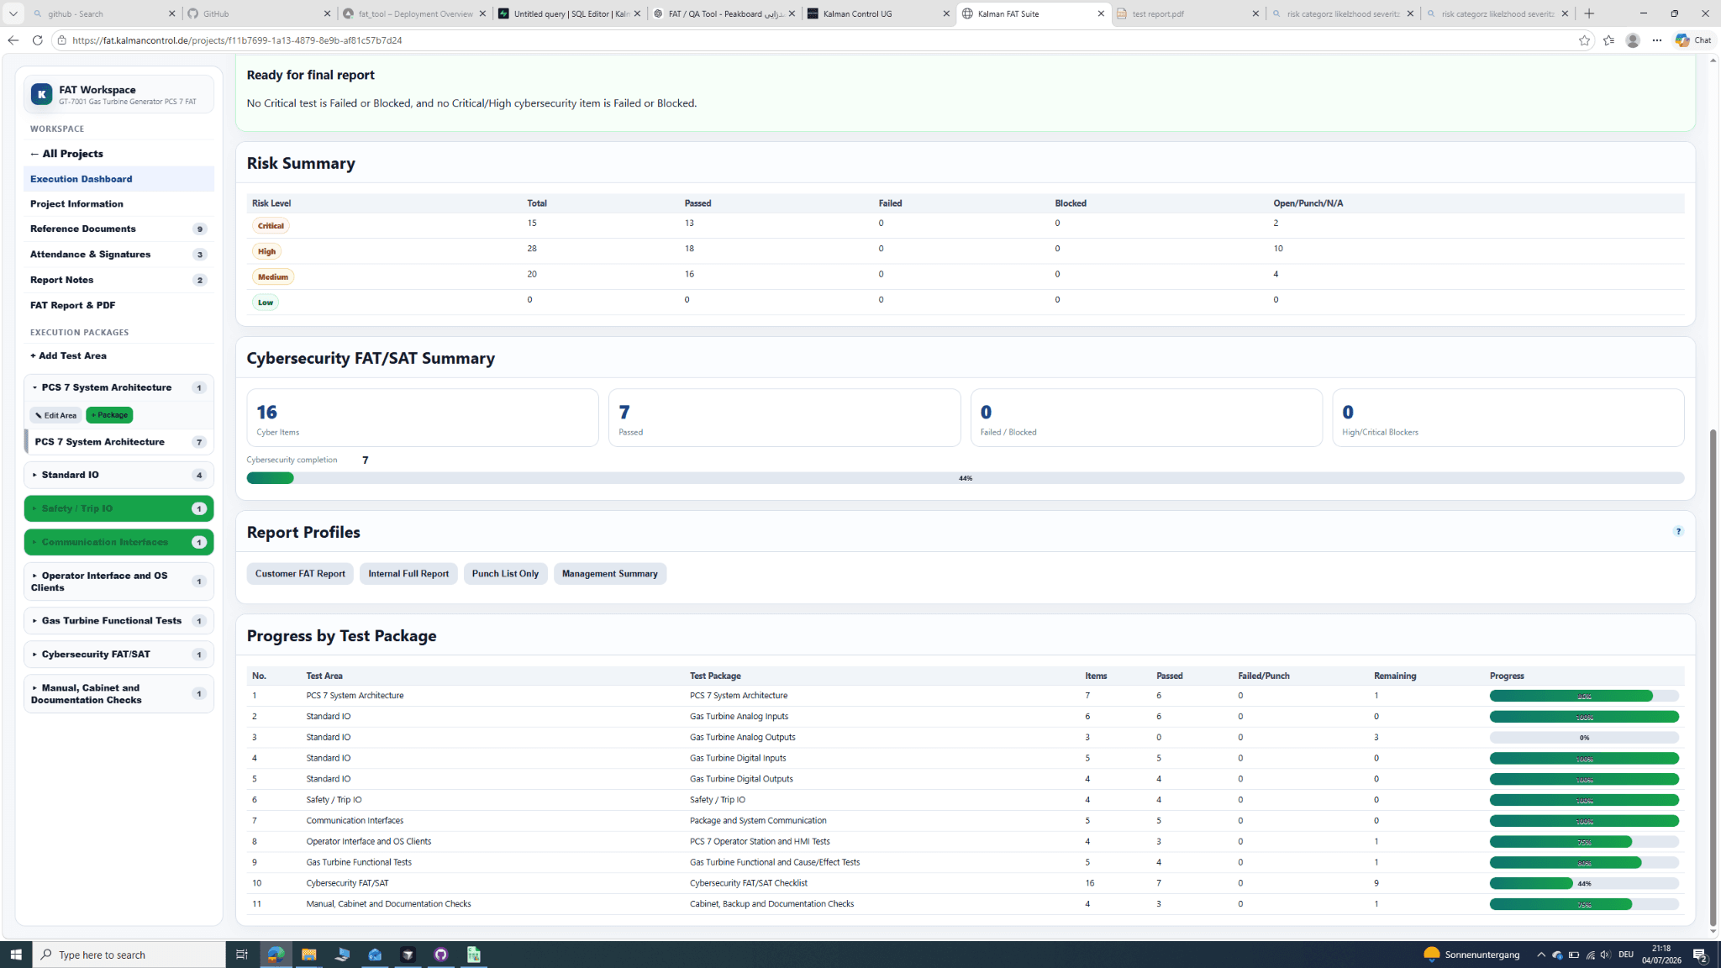Viewport: 1721px width, 968px height.
Task: Click the Cybersecurity completion progress bar
Action: [965, 478]
